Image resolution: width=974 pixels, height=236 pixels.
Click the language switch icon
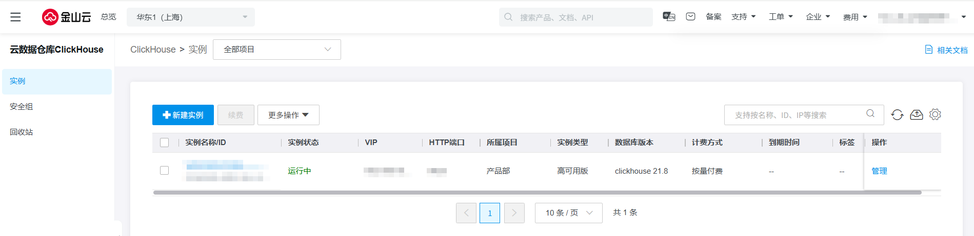click(x=669, y=17)
